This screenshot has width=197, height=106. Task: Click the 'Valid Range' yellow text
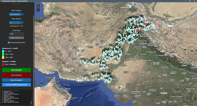pos(16,26)
